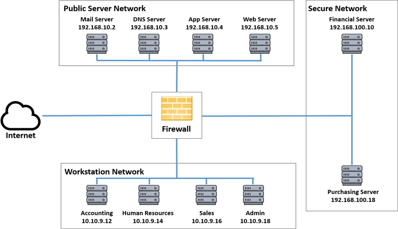This screenshot has height=229, width=398.
Task: Click the Accounting label
Action: tap(97, 213)
